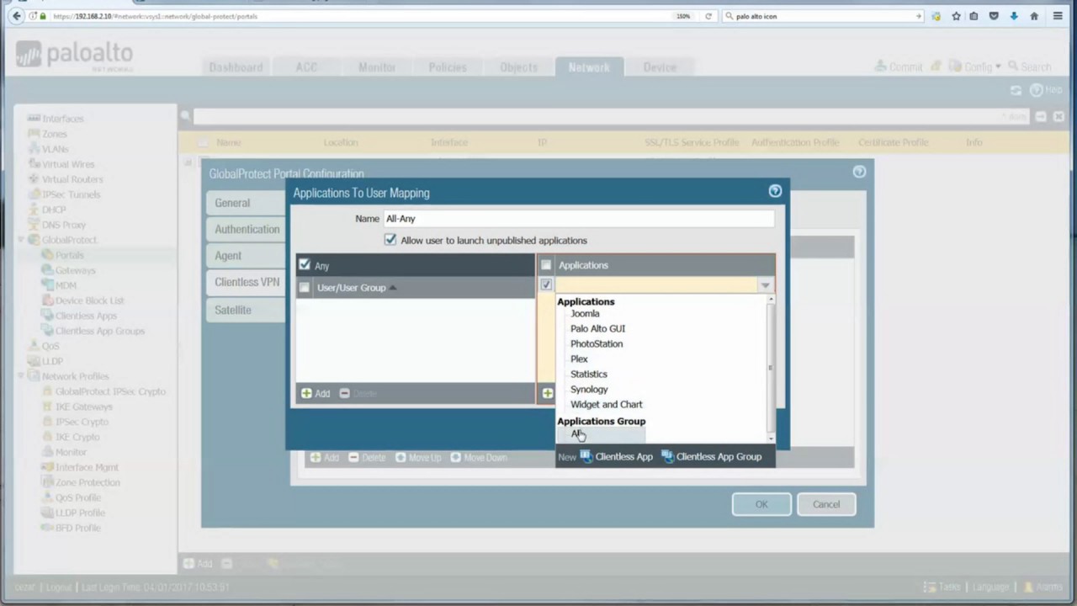Viewport: 1077px width, 606px height.
Task: Click the application dropdown list scrollbar
Action: click(770, 368)
